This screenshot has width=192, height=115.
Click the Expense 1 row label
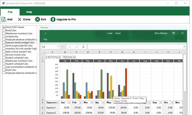51,108
